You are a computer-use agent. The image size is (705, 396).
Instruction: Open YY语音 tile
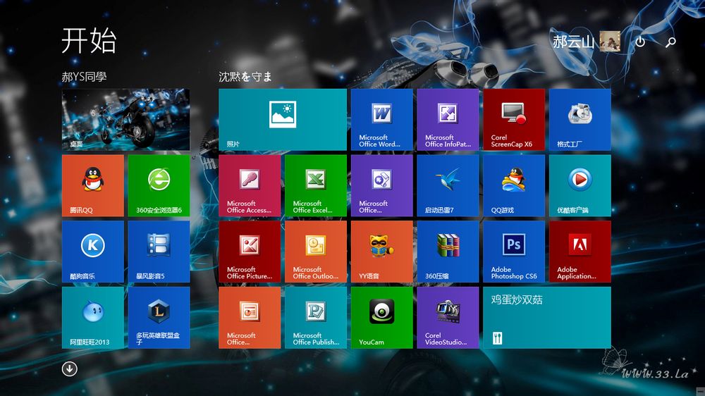click(381, 252)
